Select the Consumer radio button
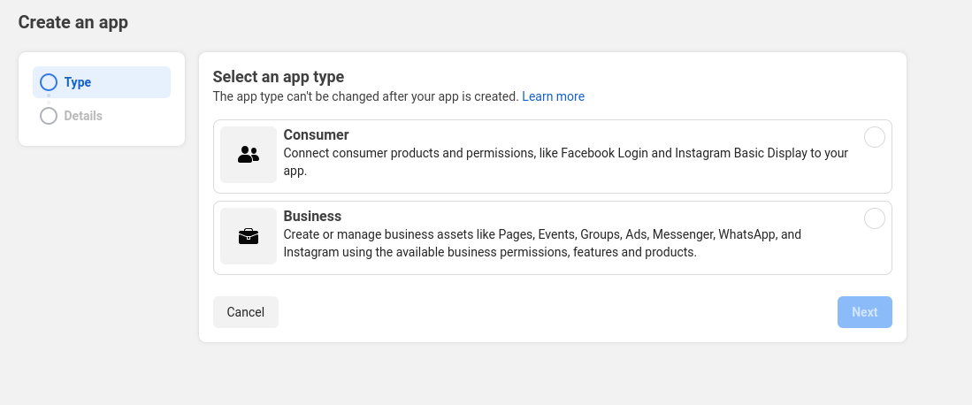972x405 pixels. point(874,137)
